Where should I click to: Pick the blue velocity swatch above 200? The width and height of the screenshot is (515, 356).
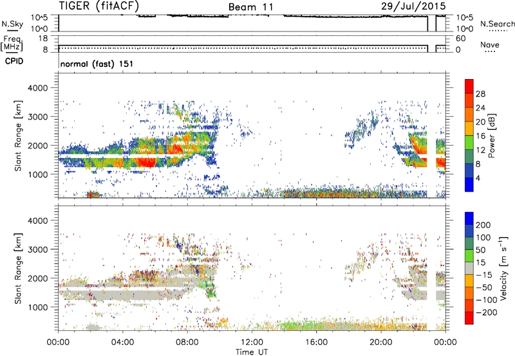click(469, 218)
